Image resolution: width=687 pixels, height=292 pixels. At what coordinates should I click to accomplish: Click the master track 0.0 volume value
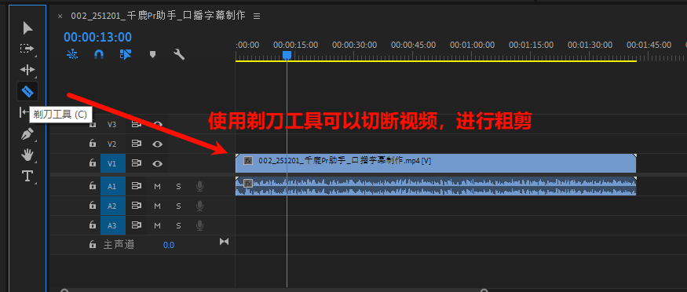169,245
